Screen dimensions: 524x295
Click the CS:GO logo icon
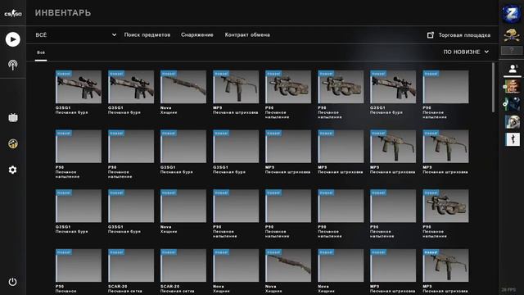pyautogui.click(x=13, y=14)
